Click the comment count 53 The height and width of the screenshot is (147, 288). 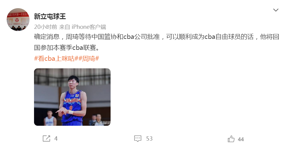click(x=149, y=138)
